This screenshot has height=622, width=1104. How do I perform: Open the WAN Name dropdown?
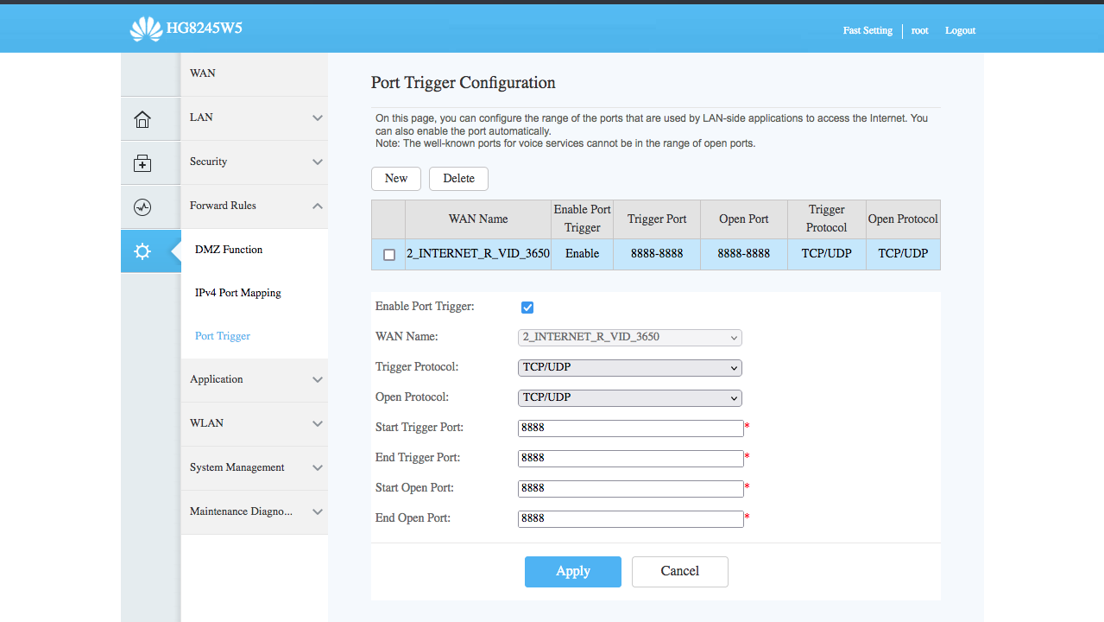click(629, 337)
